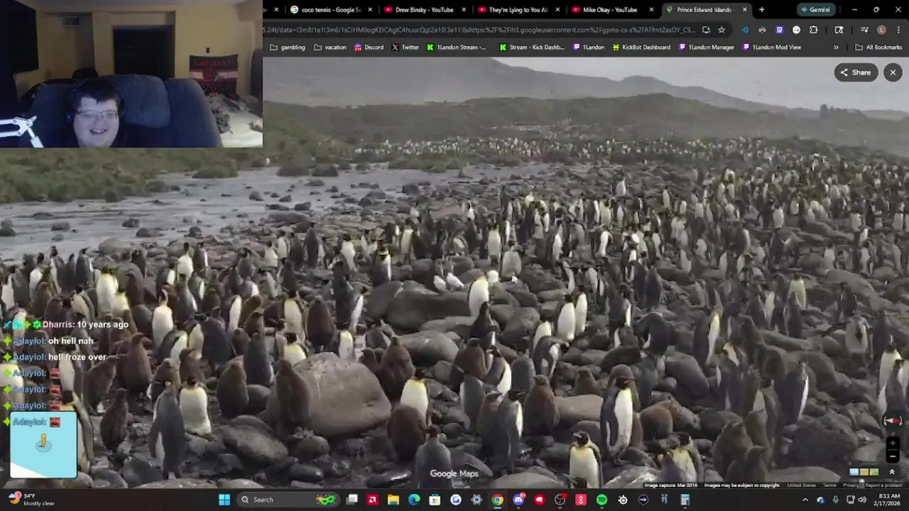Open the Chrome side panel icon

coord(839,30)
